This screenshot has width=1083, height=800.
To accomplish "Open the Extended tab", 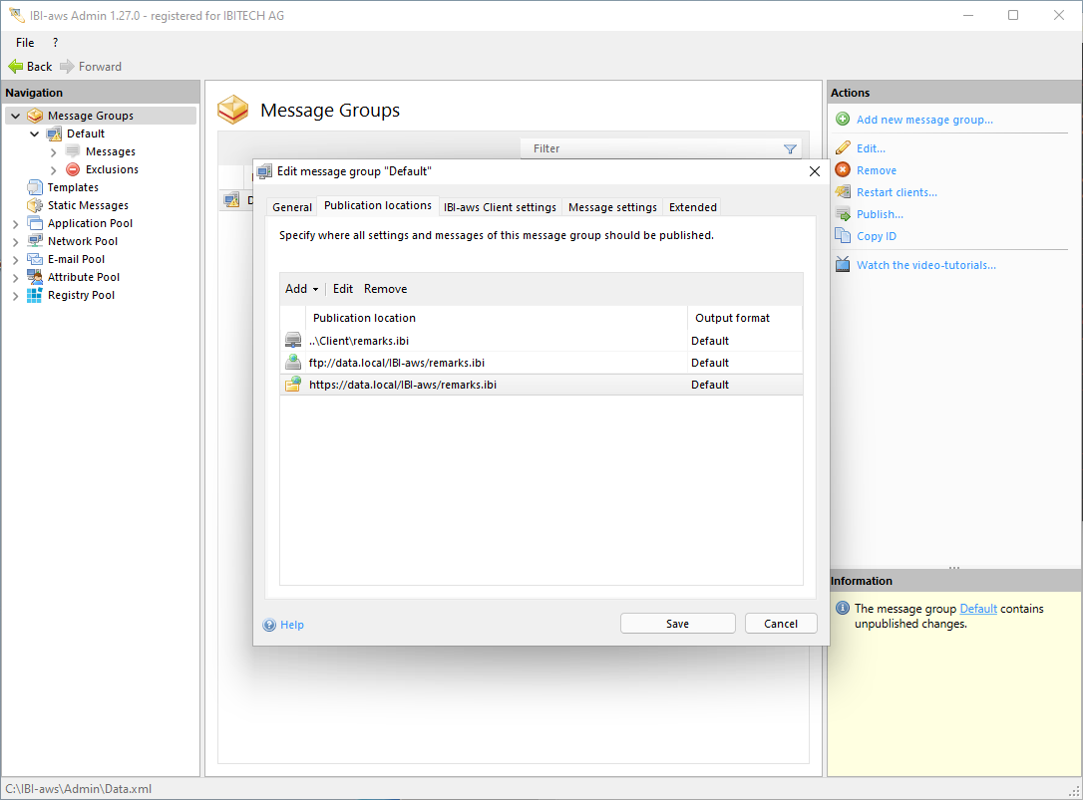I will (692, 207).
